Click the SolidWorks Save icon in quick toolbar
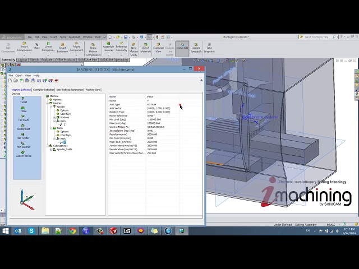Viewport: 359px width, 269px height. pyautogui.click(x=126, y=37)
